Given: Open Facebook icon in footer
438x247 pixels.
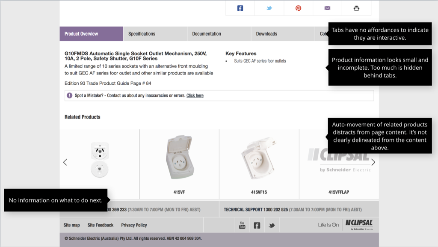Looking at the screenshot, I should [257, 225].
